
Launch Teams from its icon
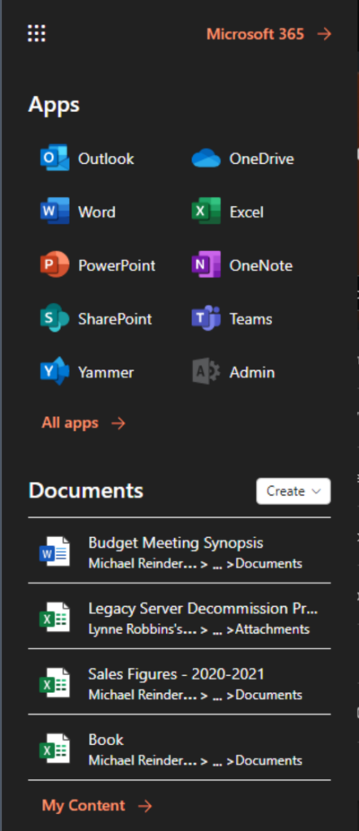coord(206,318)
